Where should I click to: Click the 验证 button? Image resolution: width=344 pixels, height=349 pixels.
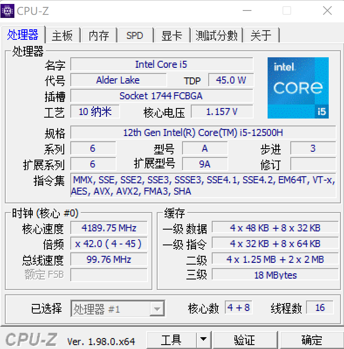tap(244, 340)
